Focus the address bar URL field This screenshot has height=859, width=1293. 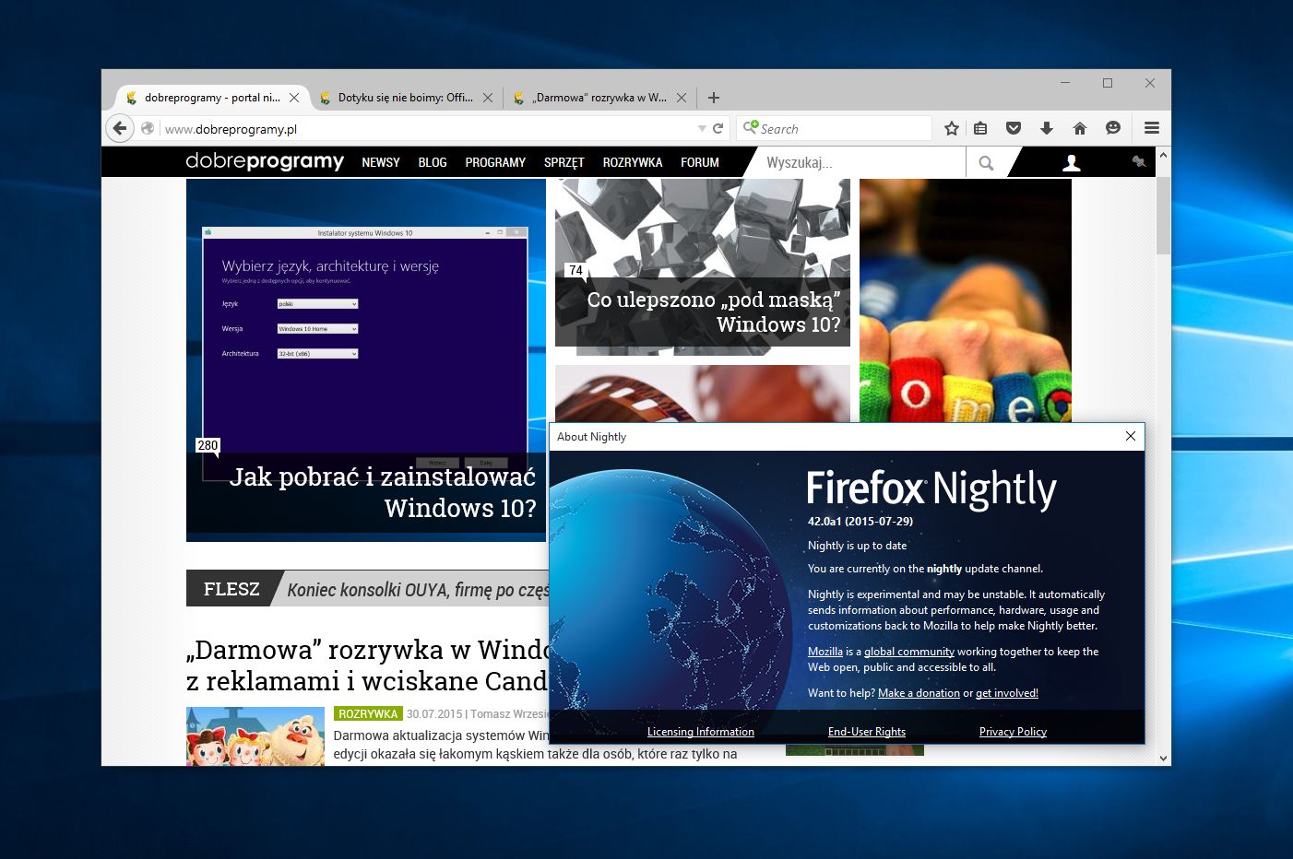pos(429,129)
